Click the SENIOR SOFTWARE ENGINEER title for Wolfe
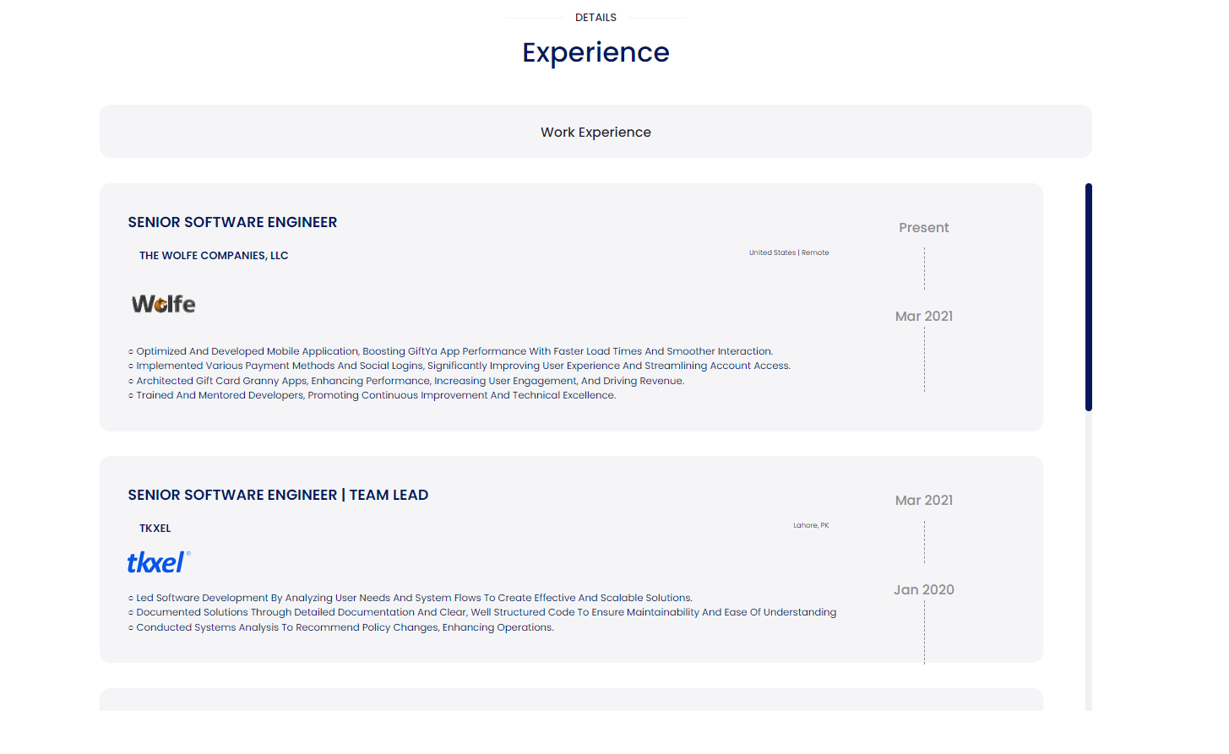Image resolution: width=1229 pixels, height=754 pixels. tap(232, 222)
